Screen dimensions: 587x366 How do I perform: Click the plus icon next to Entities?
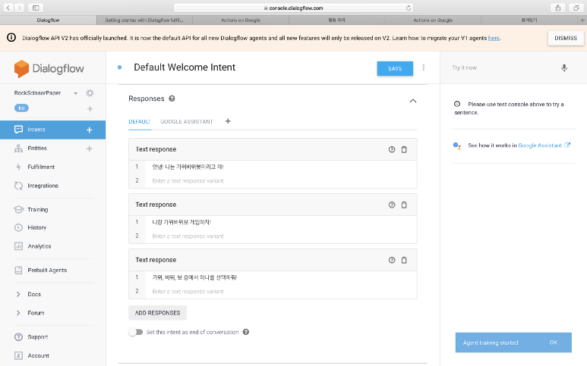click(x=90, y=149)
